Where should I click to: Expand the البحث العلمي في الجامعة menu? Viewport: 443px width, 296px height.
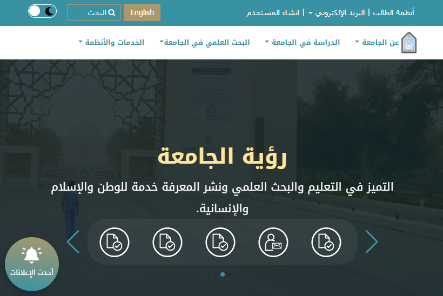click(x=205, y=42)
